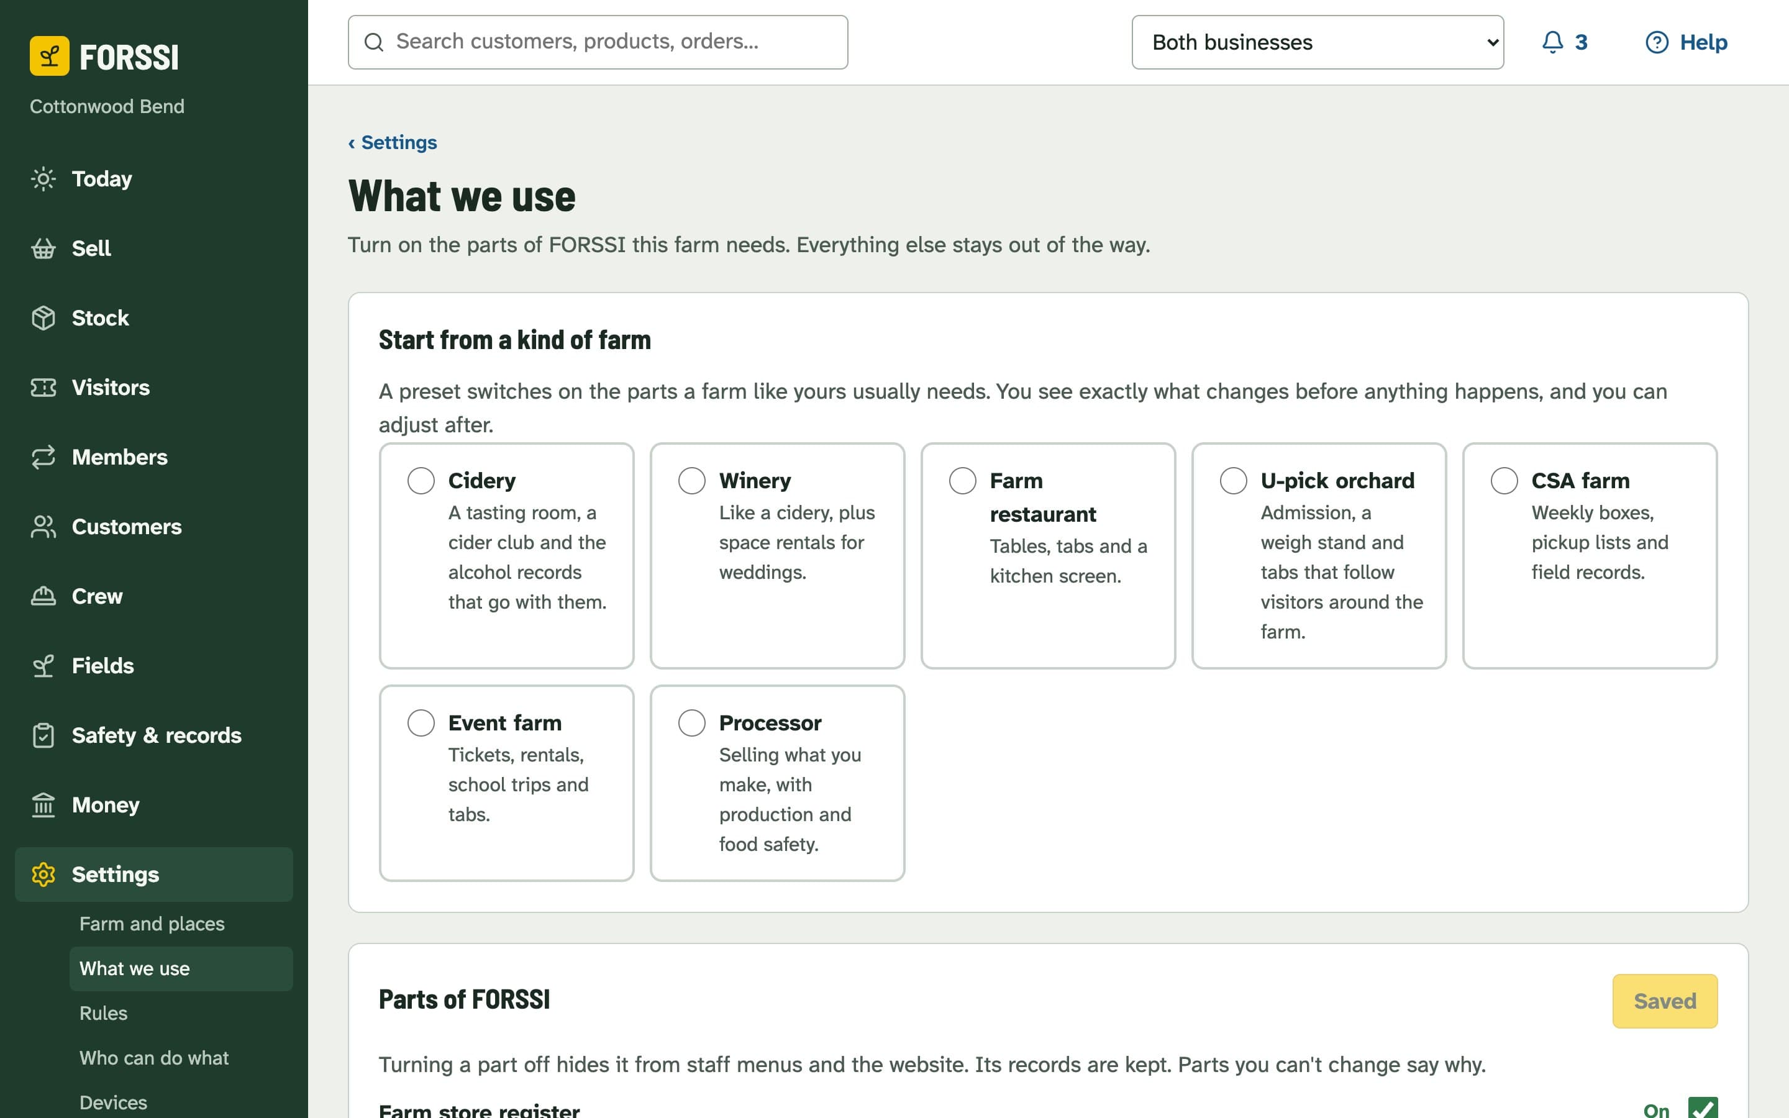The height and width of the screenshot is (1118, 1789).
Task: Open Today in the sidebar
Action: (154, 179)
